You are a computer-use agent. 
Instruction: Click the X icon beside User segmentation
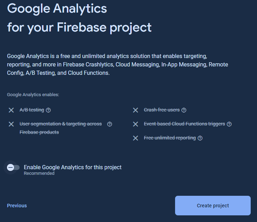(11, 124)
